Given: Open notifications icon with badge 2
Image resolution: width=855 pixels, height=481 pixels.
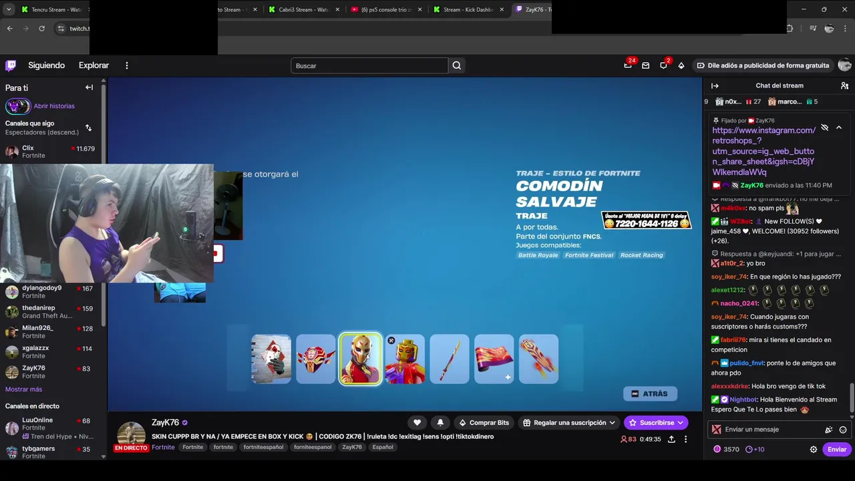Looking at the screenshot, I should 663,65.
